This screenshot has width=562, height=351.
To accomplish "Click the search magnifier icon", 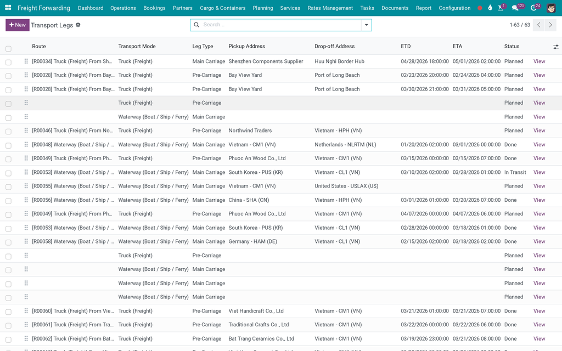I will pos(196,25).
